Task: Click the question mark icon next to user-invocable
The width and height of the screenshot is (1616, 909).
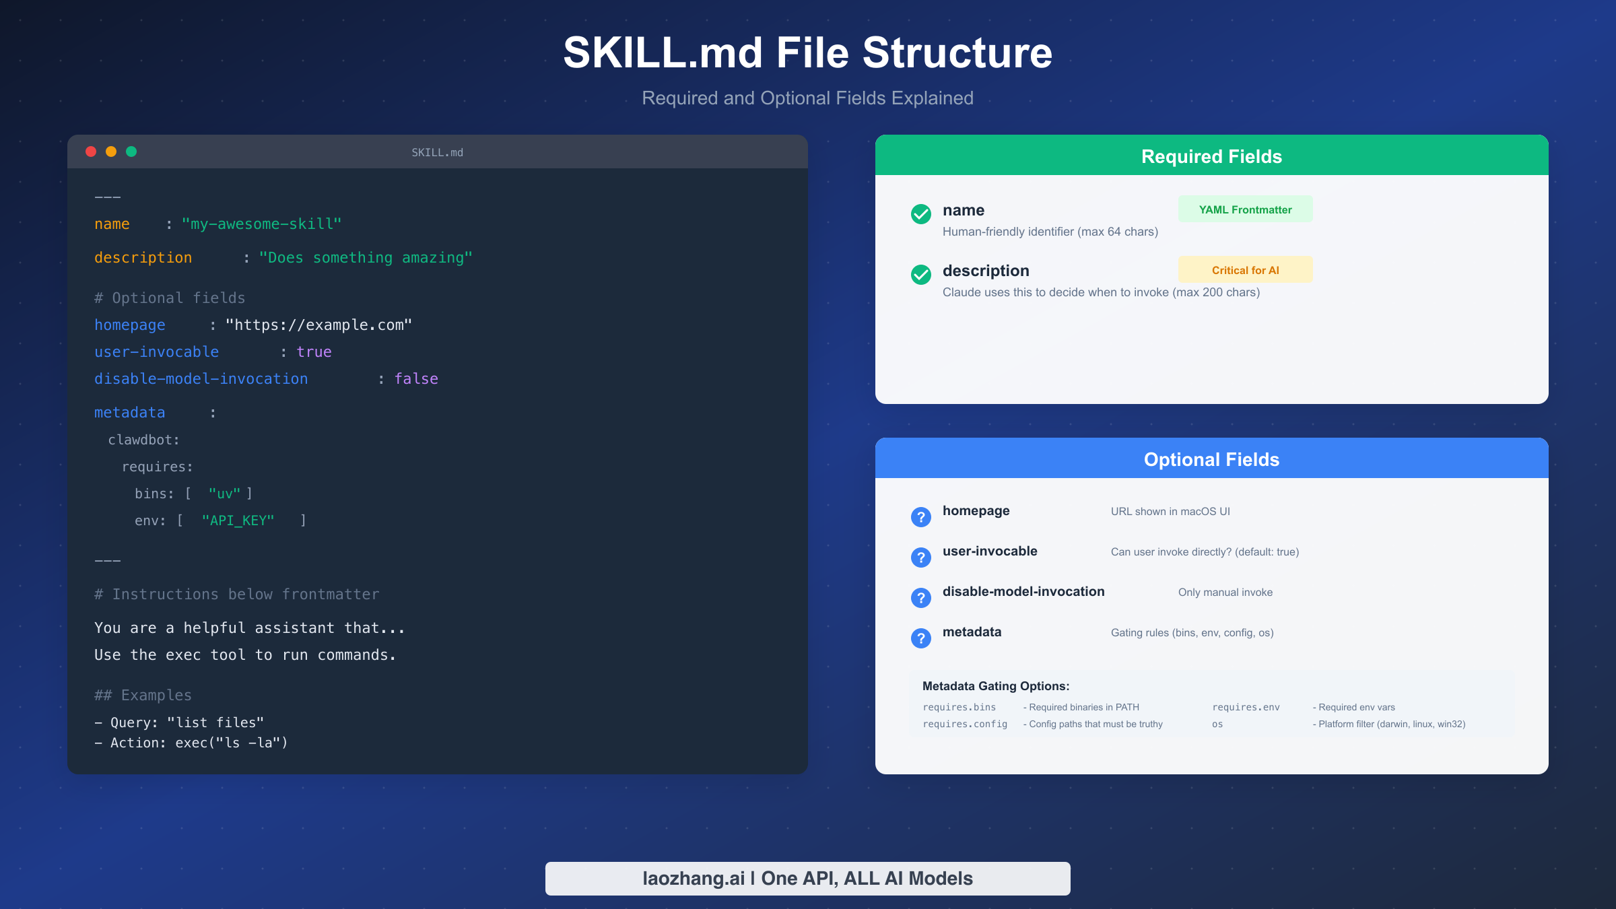Action: coord(920,557)
